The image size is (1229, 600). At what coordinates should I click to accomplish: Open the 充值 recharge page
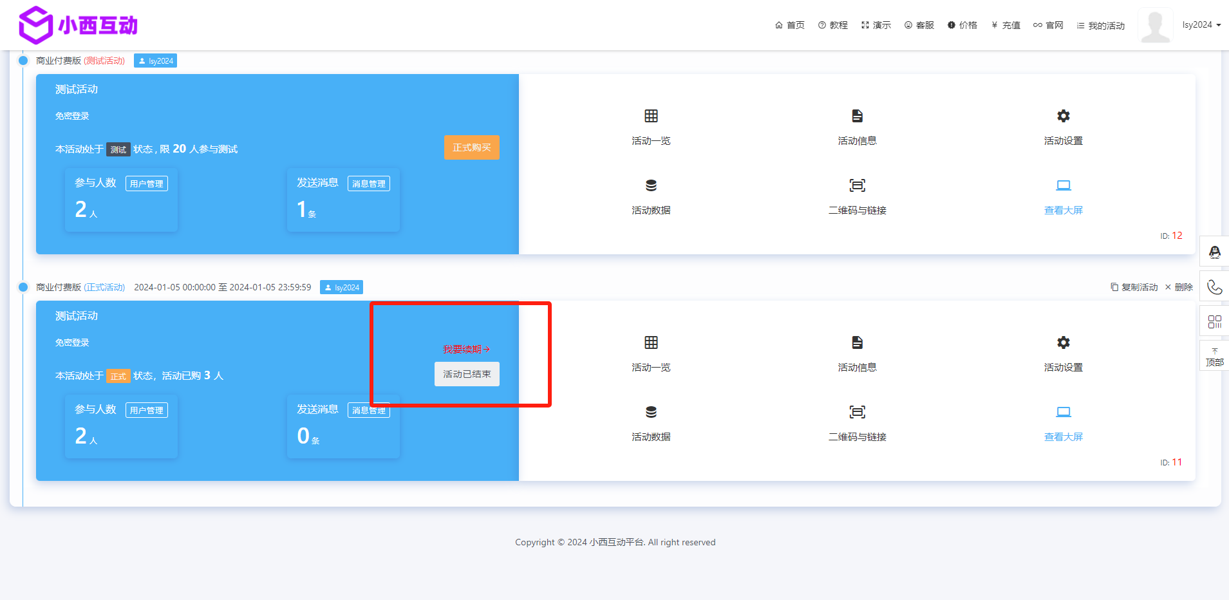[x=1006, y=25]
